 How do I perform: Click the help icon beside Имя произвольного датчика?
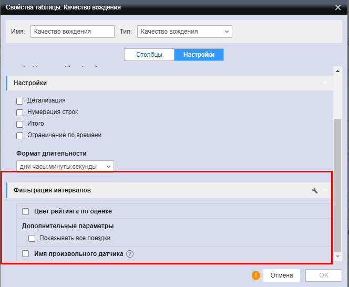130,254
